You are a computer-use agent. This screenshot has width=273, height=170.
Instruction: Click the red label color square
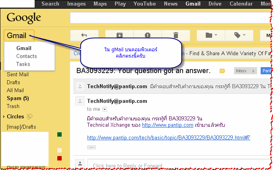(60, 158)
